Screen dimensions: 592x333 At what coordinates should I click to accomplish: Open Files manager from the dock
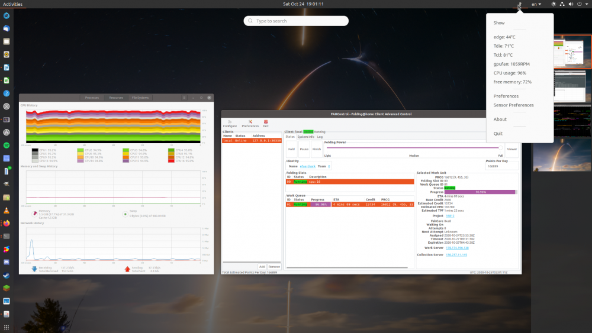point(7,41)
